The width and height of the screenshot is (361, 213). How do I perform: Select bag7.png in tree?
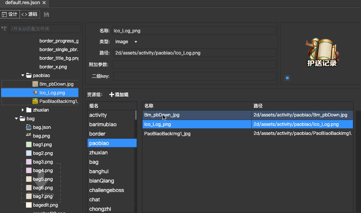(43, 196)
